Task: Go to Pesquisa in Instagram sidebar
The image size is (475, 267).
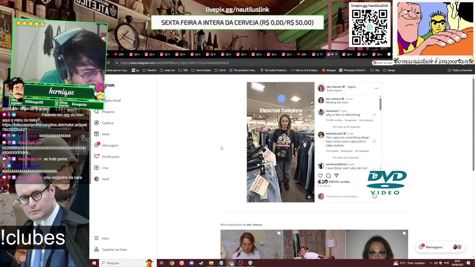Action: pos(104,112)
